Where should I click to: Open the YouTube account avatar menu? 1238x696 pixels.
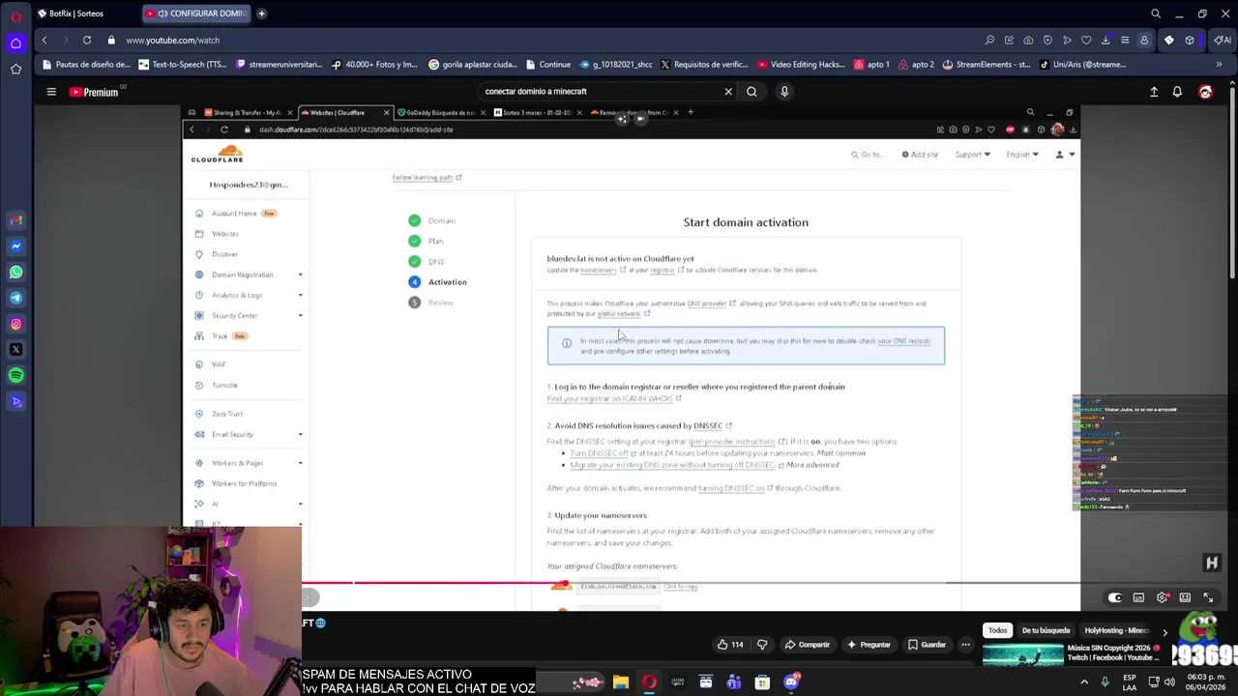tap(1205, 92)
